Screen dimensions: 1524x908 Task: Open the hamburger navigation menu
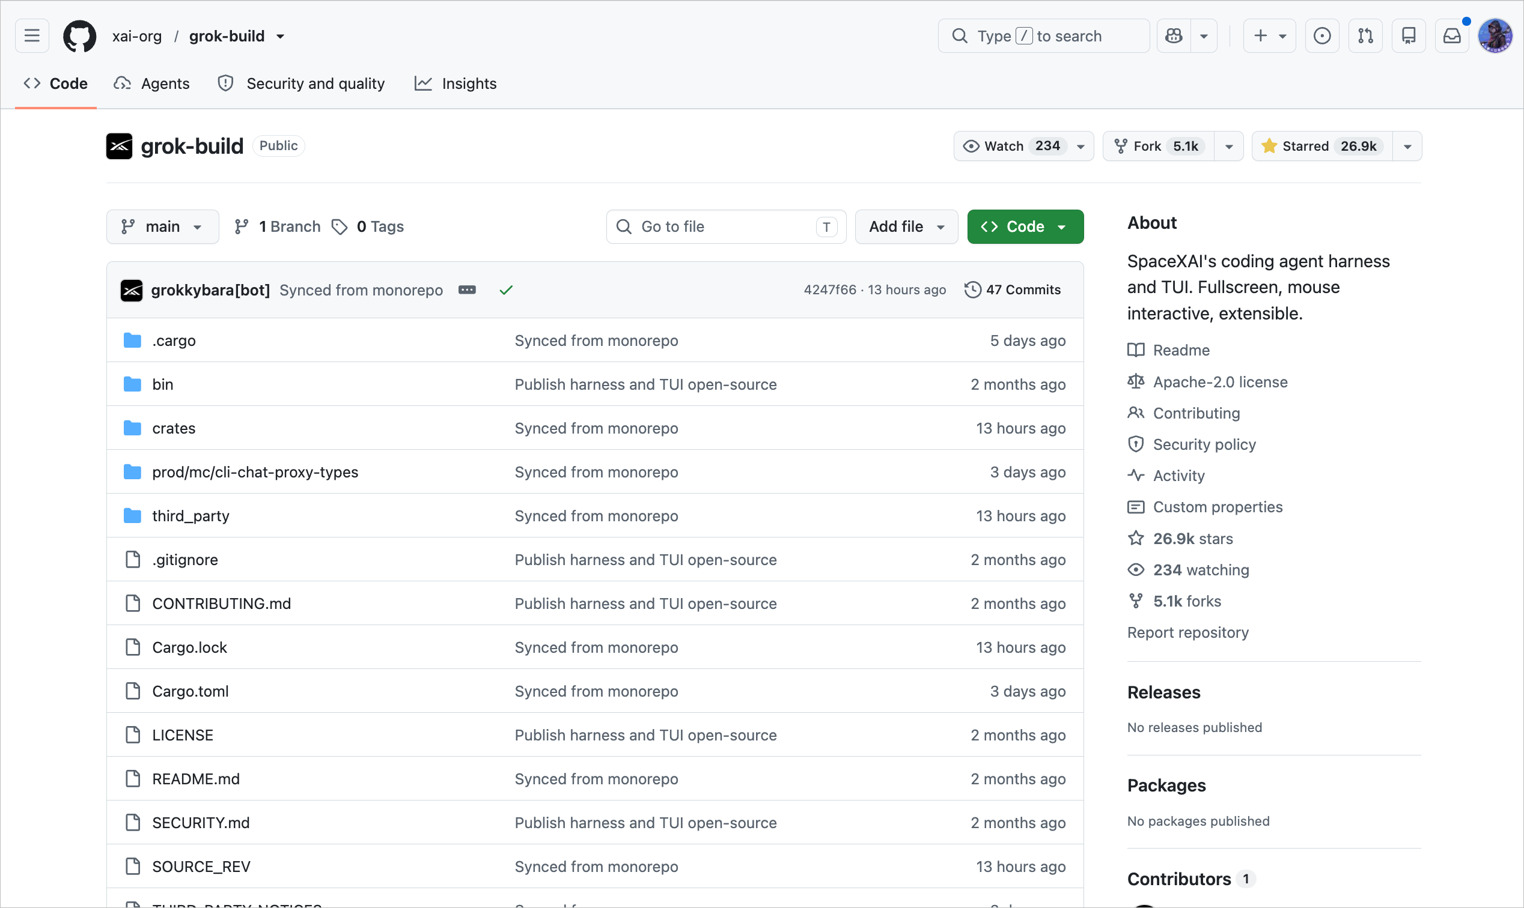point(32,36)
